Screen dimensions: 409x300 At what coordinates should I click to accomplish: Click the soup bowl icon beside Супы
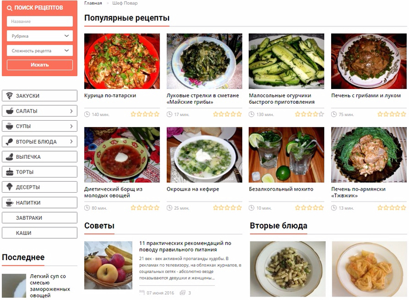(x=9, y=126)
